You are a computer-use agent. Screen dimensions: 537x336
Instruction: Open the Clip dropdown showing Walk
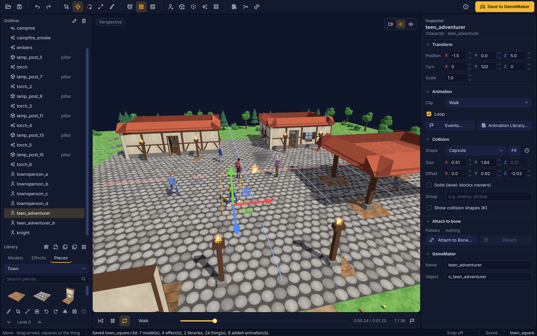click(488, 102)
